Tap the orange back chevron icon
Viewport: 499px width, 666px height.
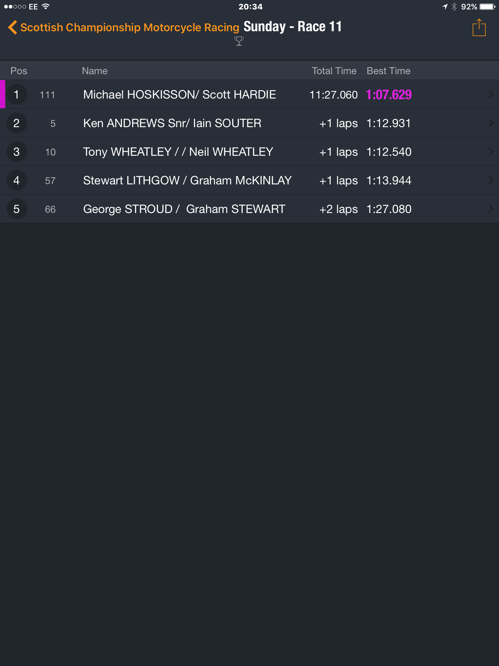point(12,27)
